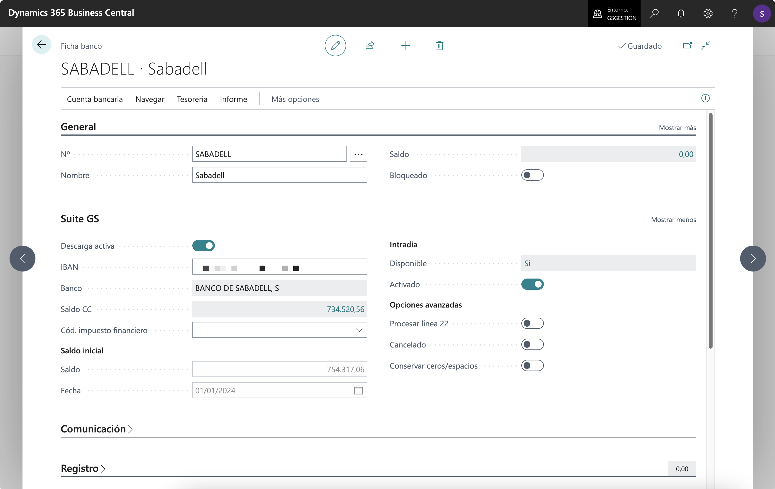Click the page vertical scrollbar
This screenshot has width=775, height=489.
coord(710,230)
